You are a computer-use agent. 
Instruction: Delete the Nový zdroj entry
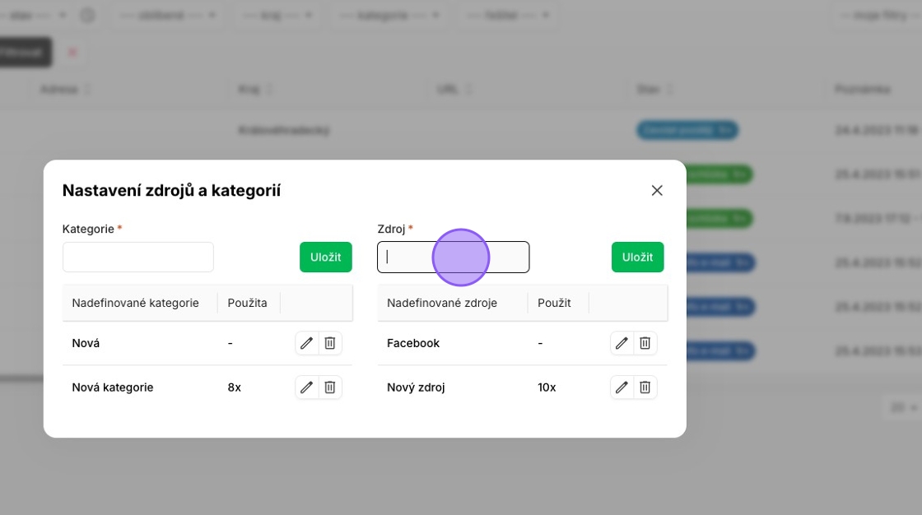point(645,387)
